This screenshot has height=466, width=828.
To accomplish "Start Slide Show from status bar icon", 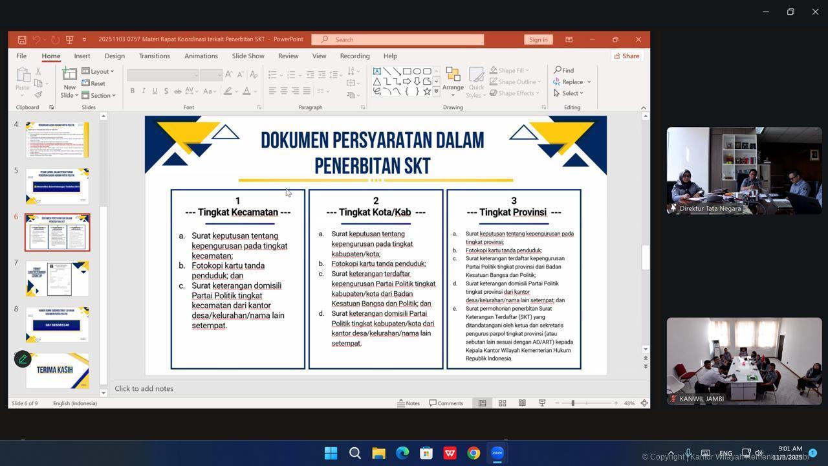I will coord(542,403).
